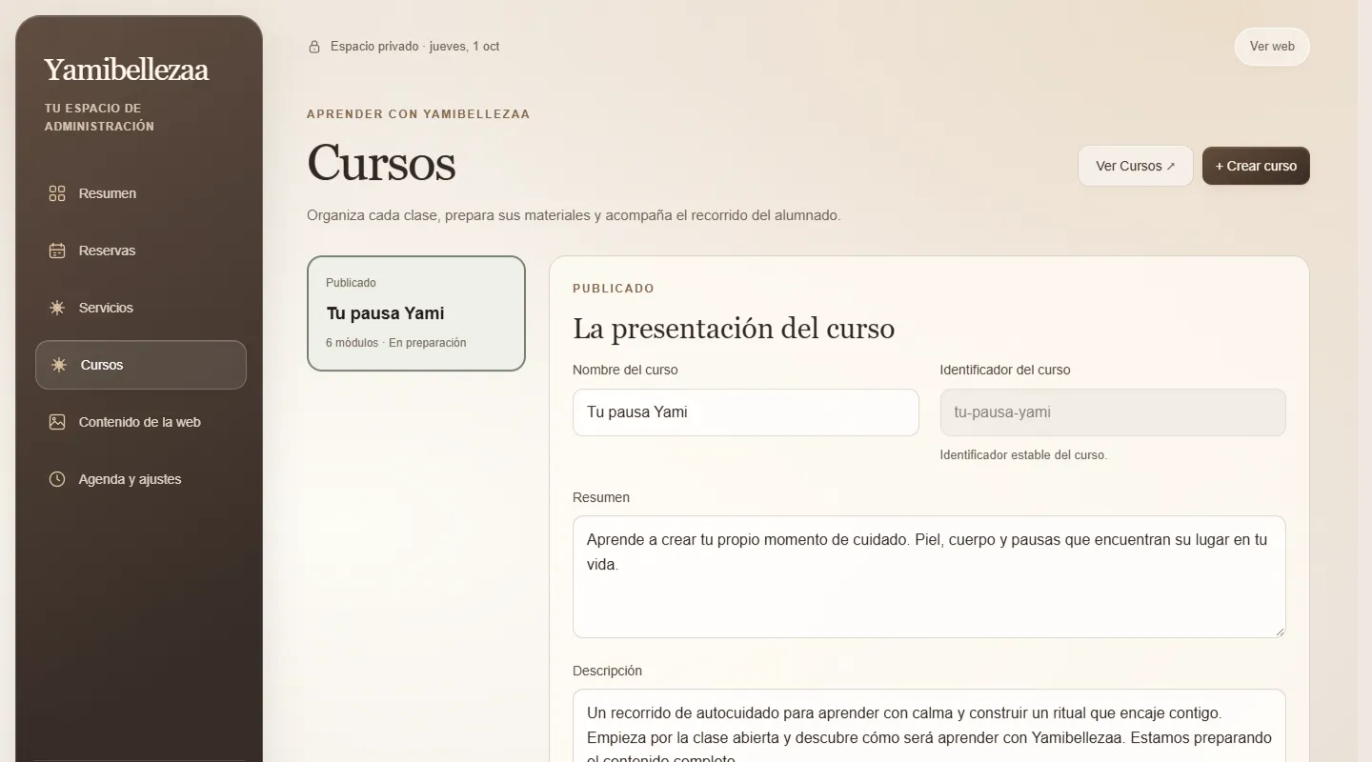Open Servicios from the sidebar
The image size is (1372, 762).
(x=141, y=308)
